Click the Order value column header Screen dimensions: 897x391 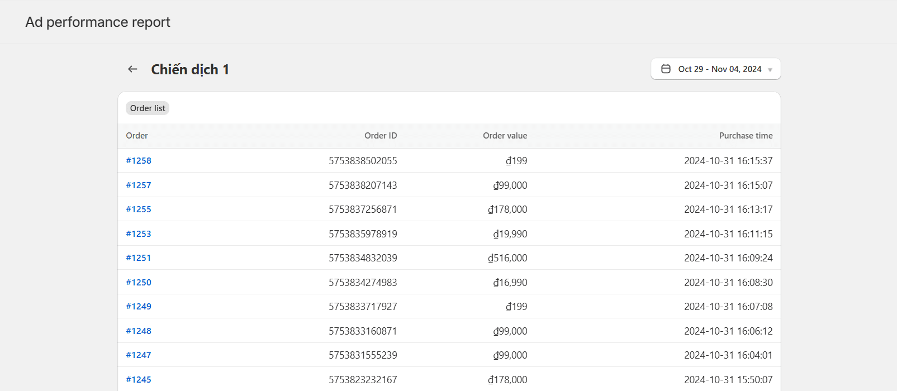(505, 136)
